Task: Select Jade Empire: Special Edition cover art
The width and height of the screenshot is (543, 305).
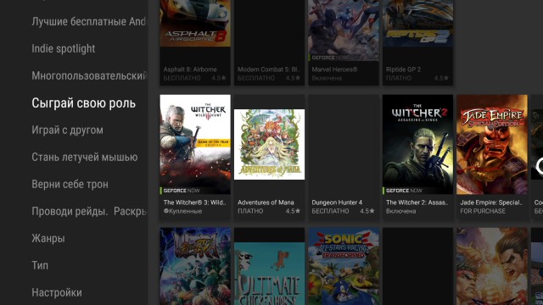Action: (492, 144)
